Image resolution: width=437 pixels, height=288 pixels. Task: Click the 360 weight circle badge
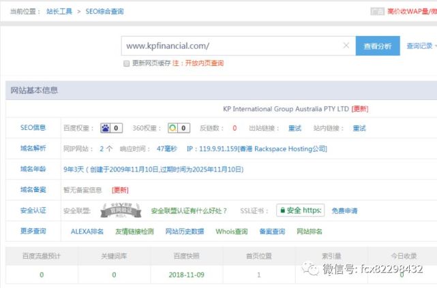(179, 128)
